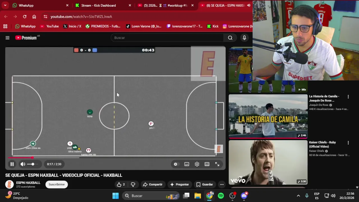
Task: Open the clock and date in taskbar
Action: pyautogui.click(x=347, y=196)
